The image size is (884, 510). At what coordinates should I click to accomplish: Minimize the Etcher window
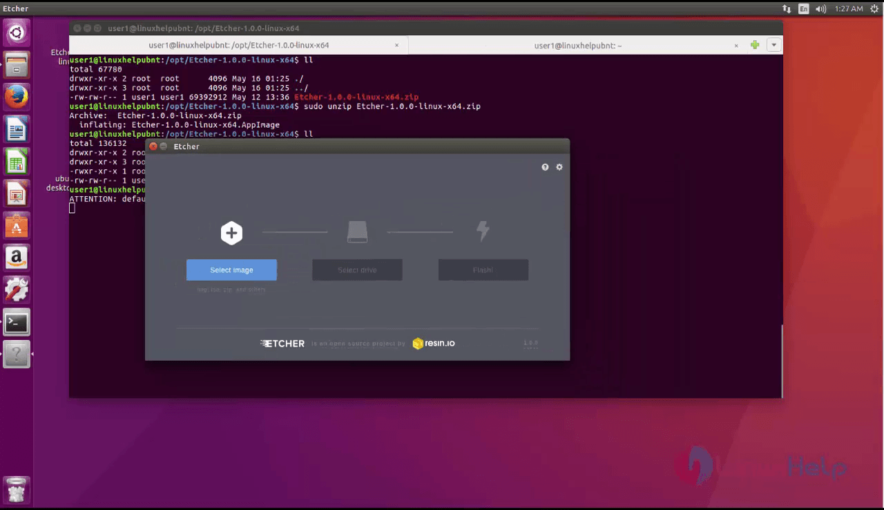coord(164,147)
